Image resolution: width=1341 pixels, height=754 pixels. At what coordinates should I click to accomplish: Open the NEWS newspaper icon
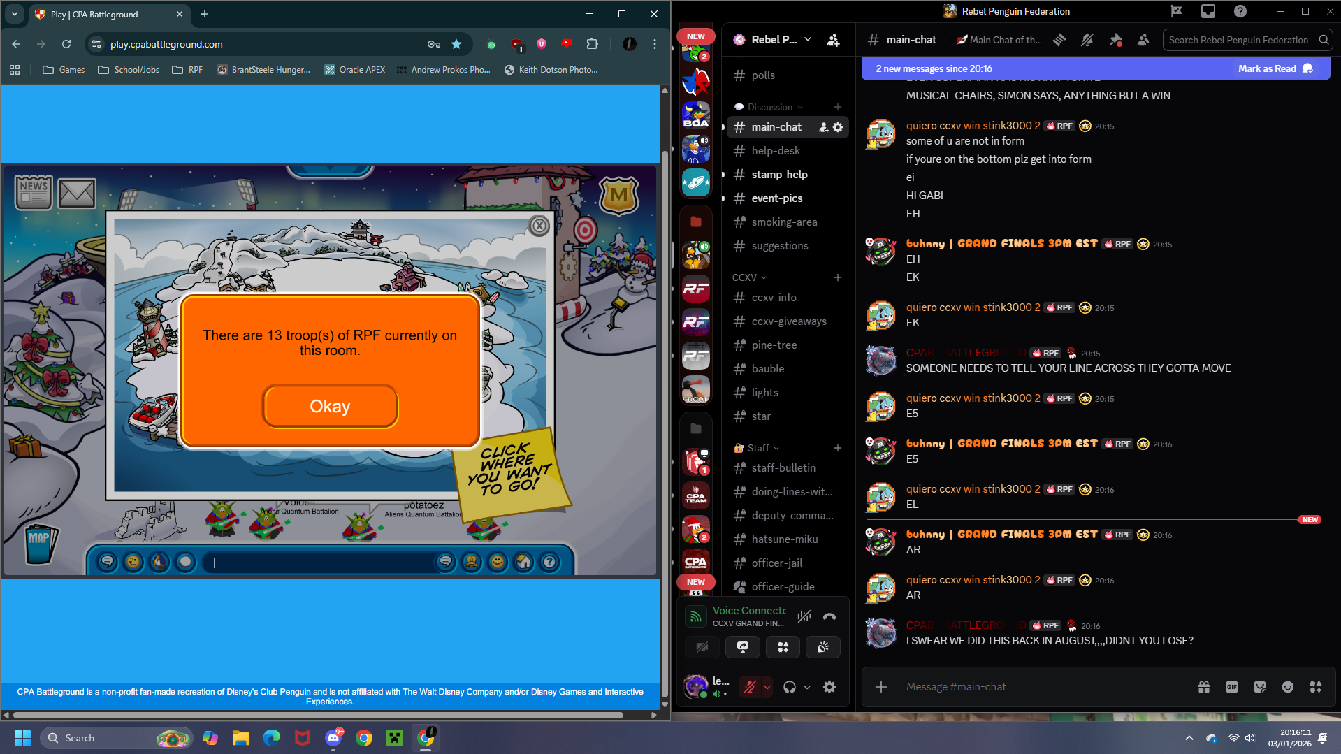pyautogui.click(x=34, y=192)
